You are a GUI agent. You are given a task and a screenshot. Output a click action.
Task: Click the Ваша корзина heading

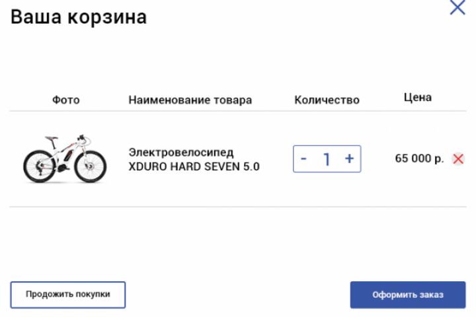tap(78, 17)
